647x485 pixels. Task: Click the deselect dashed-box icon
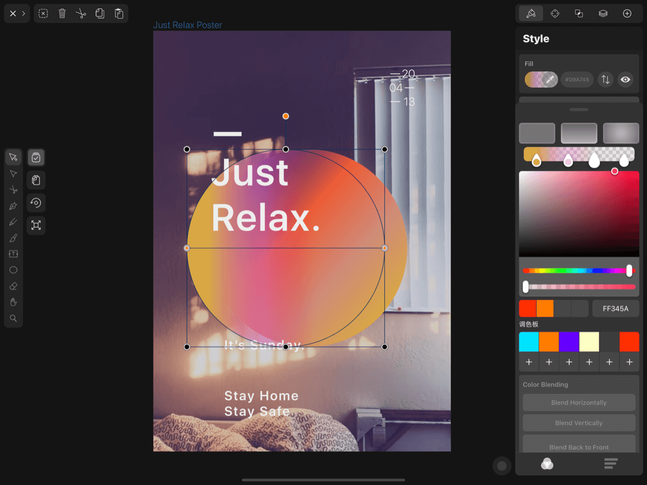(43, 14)
